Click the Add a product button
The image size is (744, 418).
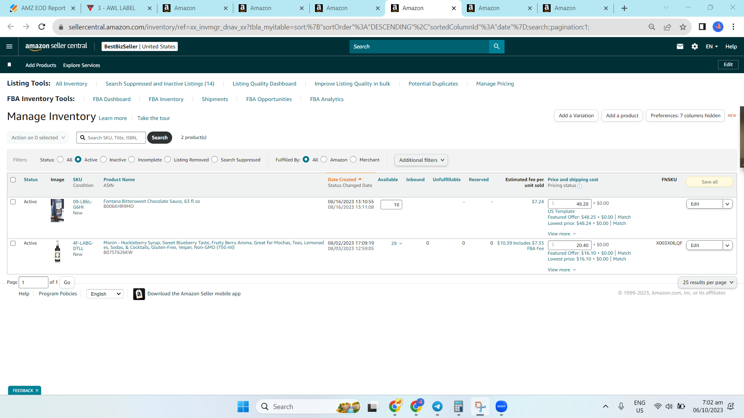coord(622,115)
